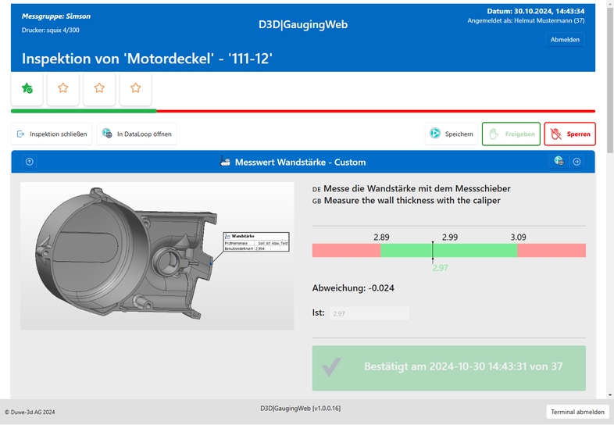Click the red Sperren lock button

(x=569, y=134)
